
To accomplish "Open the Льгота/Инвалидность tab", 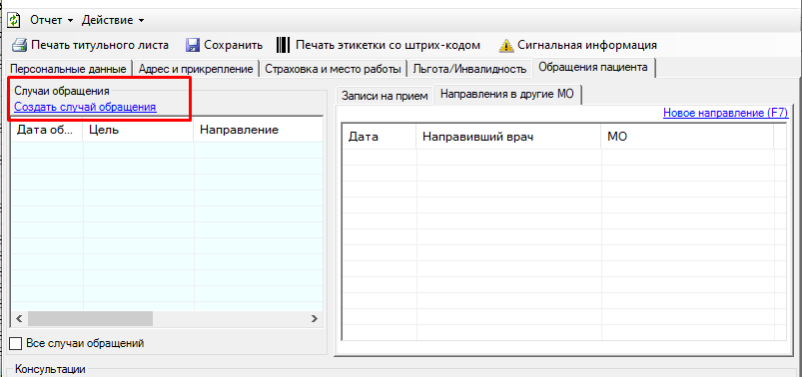I will (469, 69).
